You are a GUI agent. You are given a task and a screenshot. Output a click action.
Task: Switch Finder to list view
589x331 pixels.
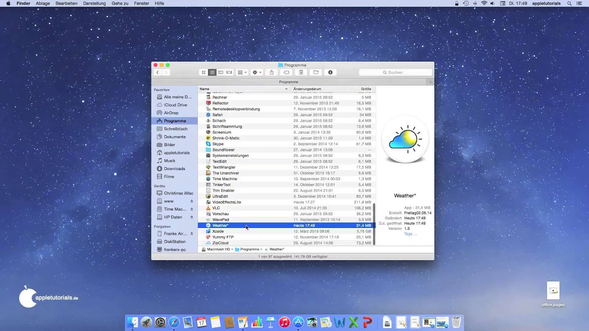click(212, 72)
